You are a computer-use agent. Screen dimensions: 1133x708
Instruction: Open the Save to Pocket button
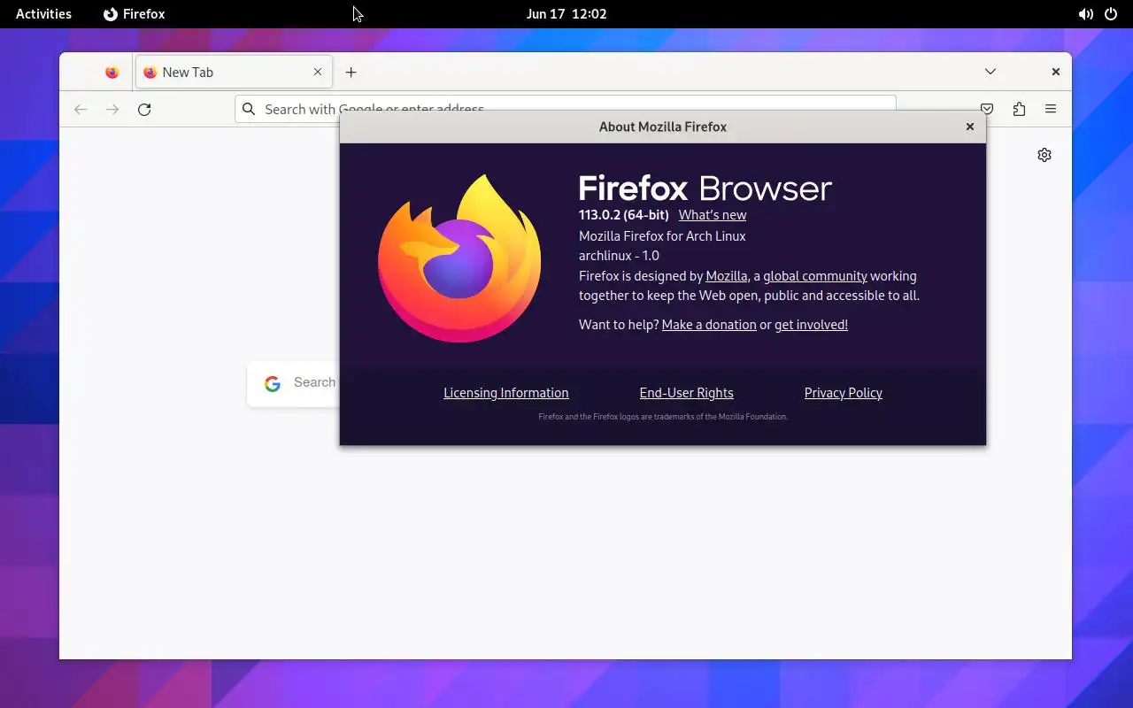[x=987, y=109]
